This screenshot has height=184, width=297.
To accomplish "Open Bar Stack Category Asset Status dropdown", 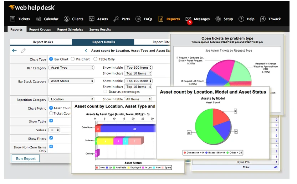I will pos(71,81).
